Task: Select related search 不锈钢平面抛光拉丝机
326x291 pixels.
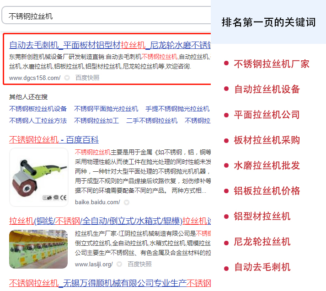Action: (106, 109)
